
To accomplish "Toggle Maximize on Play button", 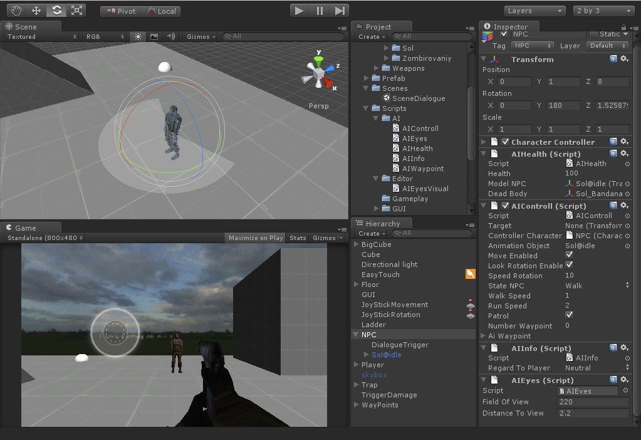I will (x=256, y=238).
